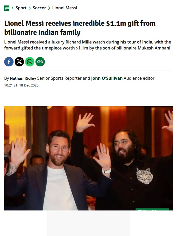Screen dimensions: 177x236
Task: Open John O'Sullivan's author profile
Action: point(107,78)
